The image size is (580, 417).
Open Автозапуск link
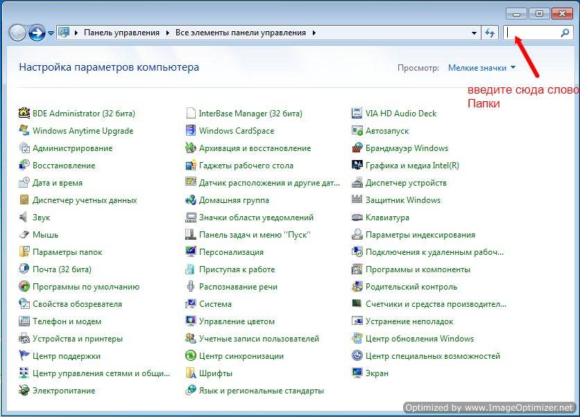(x=387, y=131)
